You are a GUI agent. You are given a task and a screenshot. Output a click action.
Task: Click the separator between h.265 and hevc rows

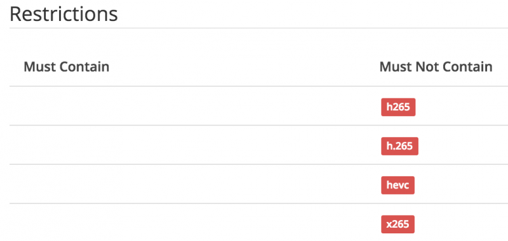point(259,164)
